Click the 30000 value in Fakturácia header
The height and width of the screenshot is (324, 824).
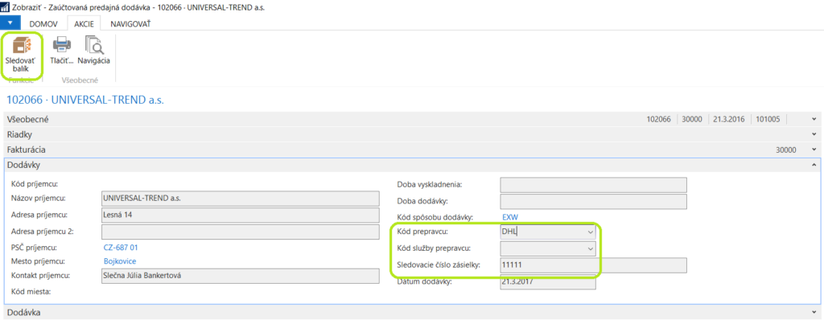coord(787,150)
